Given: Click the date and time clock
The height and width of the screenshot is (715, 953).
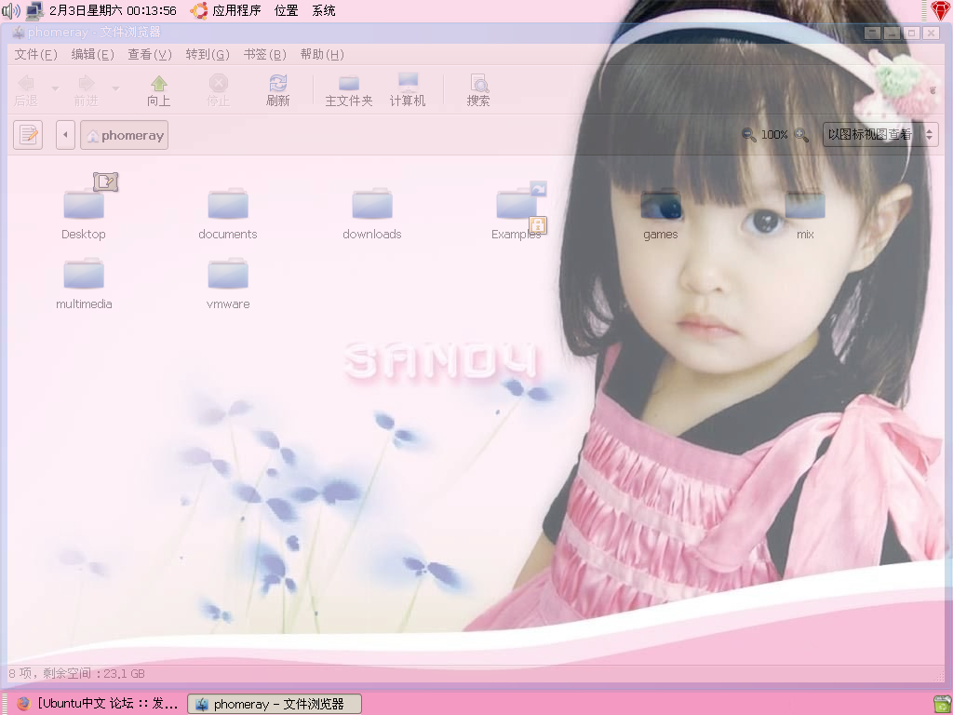Looking at the screenshot, I should tap(113, 10).
